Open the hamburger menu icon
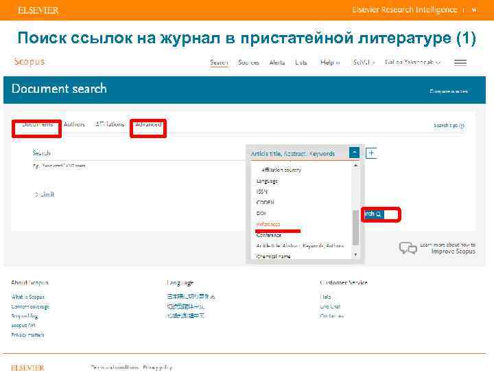Viewport: 494px width, 371px height. pos(460,63)
